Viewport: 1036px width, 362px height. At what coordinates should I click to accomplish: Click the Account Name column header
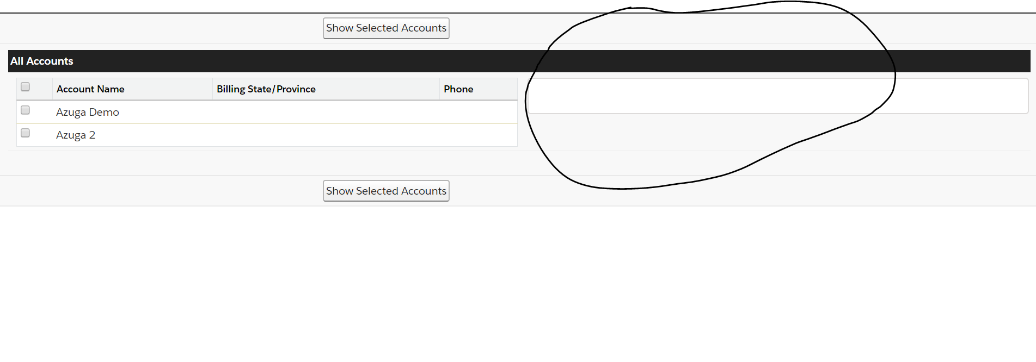(x=90, y=89)
